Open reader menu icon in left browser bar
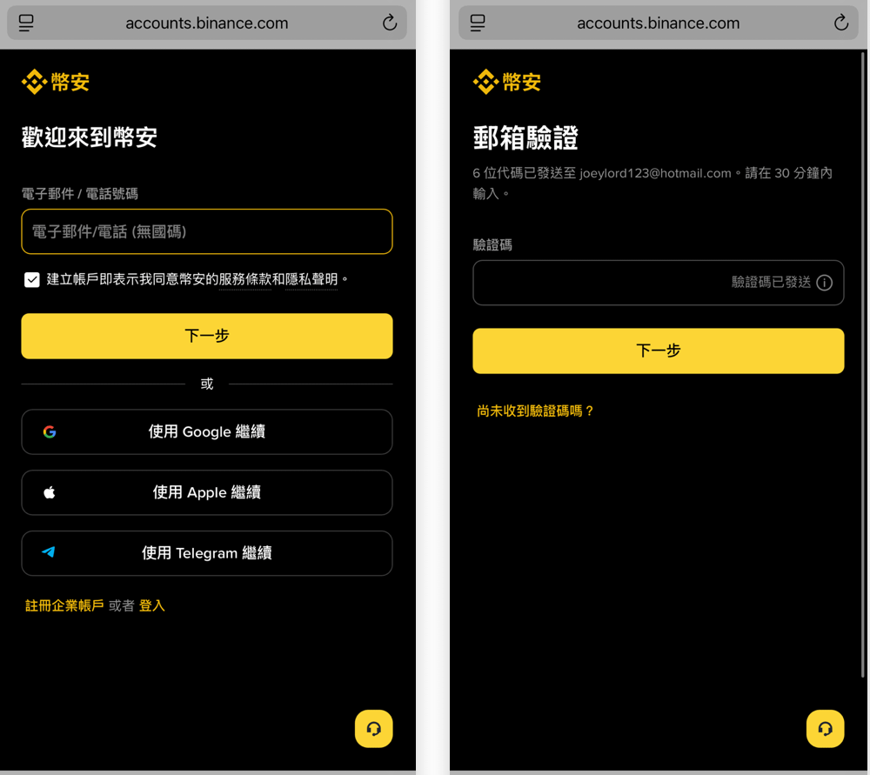This screenshot has height=775, width=870. pyautogui.click(x=26, y=23)
